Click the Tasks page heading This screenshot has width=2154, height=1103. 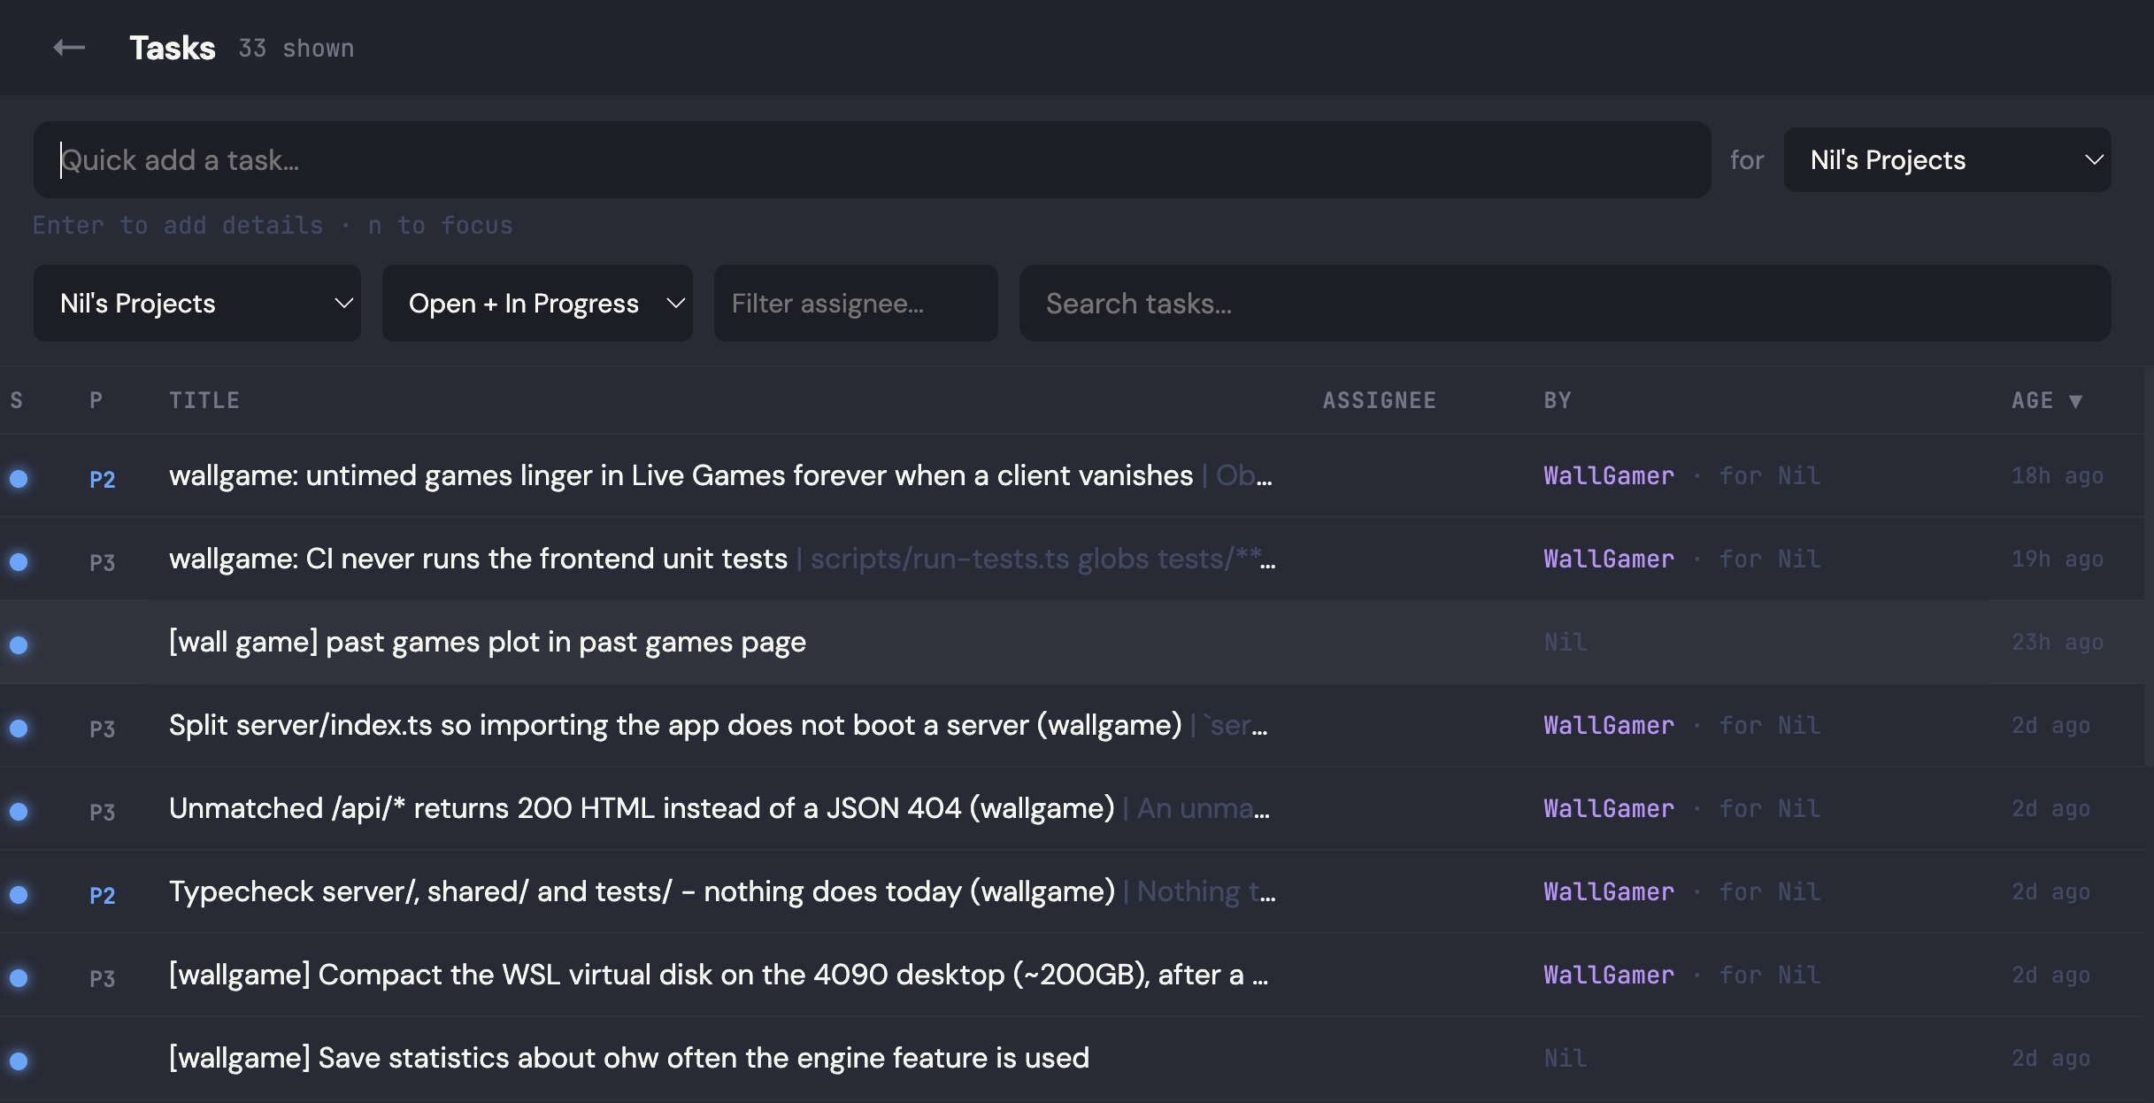pos(173,48)
